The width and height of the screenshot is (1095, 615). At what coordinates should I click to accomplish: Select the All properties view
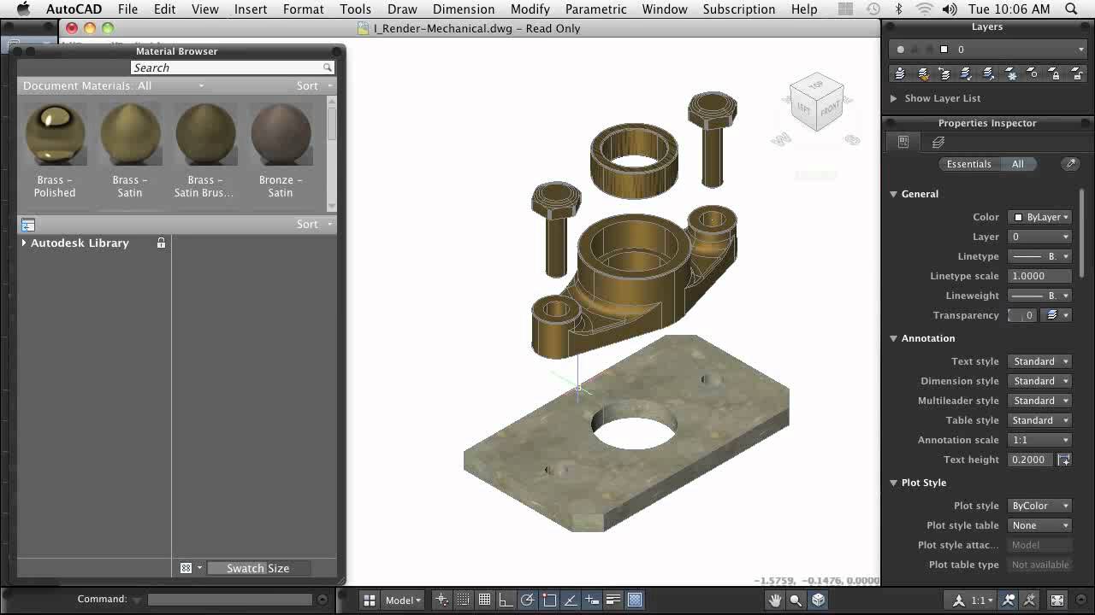[1017, 164]
